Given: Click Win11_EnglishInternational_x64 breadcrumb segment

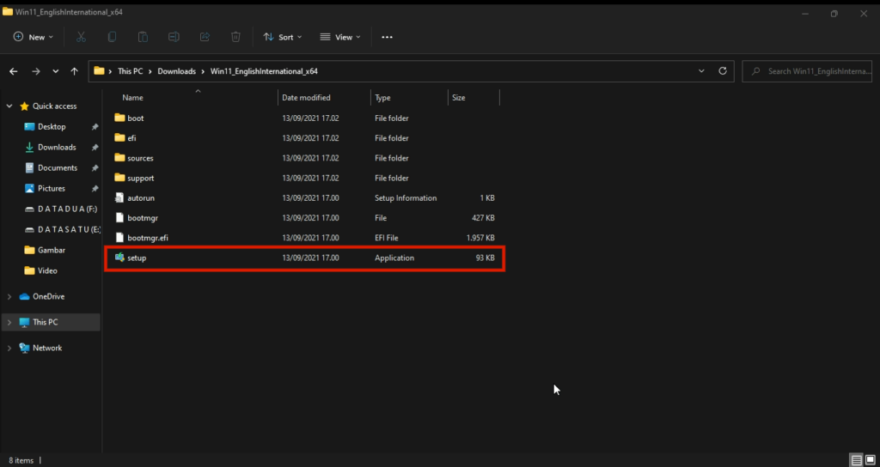Looking at the screenshot, I should (x=264, y=71).
